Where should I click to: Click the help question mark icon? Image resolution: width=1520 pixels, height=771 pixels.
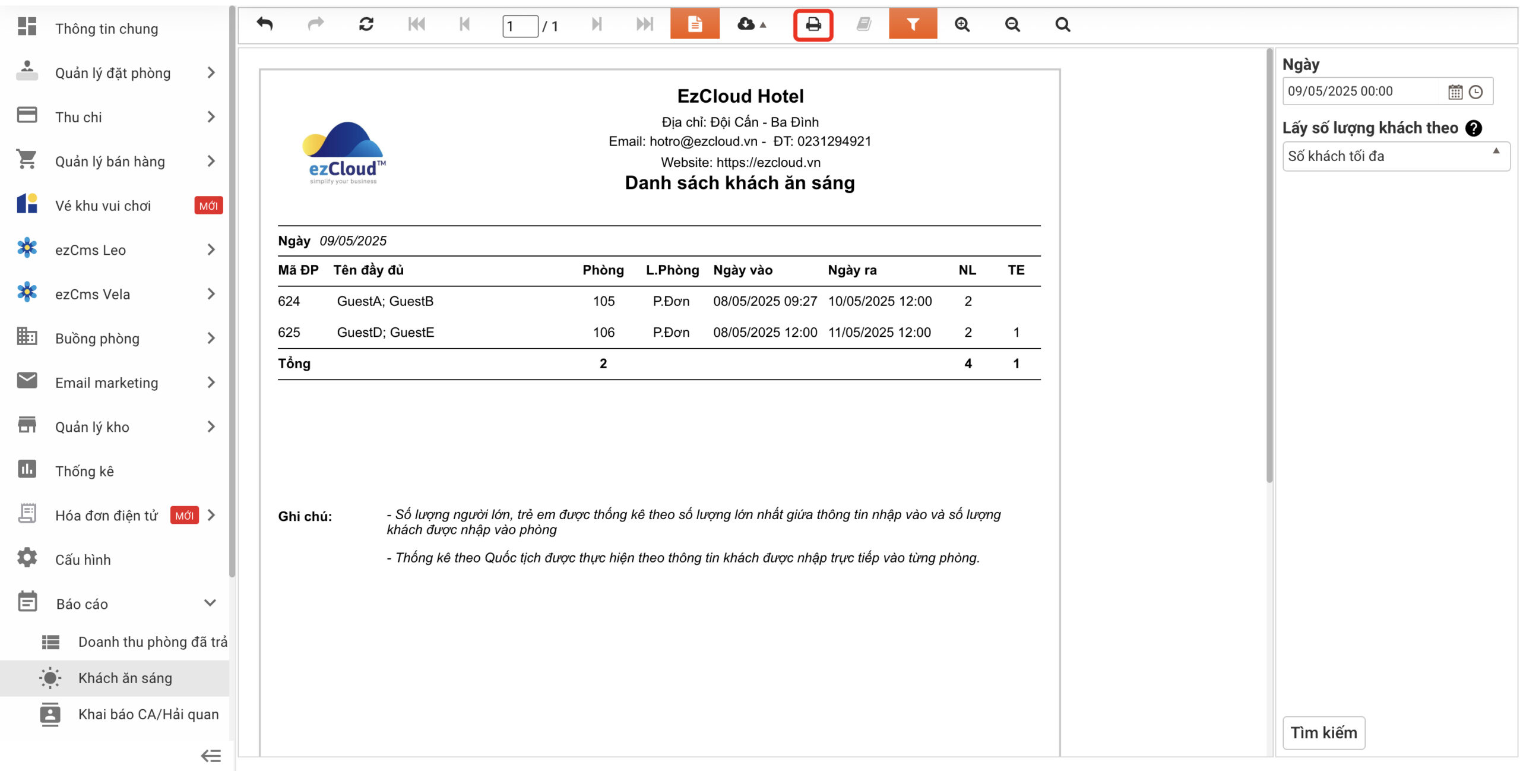1474,128
